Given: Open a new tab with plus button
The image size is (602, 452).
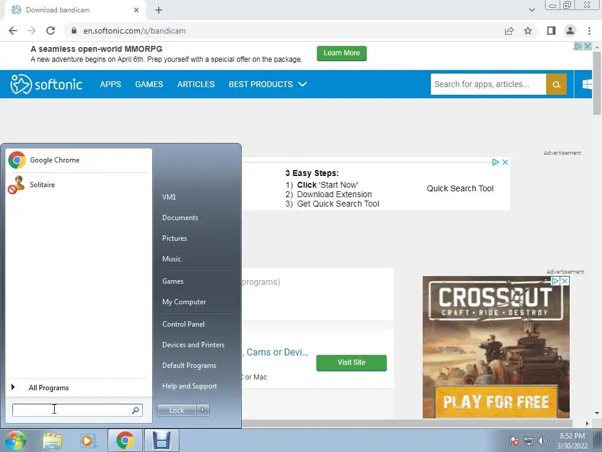Looking at the screenshot, I should 159,10.
